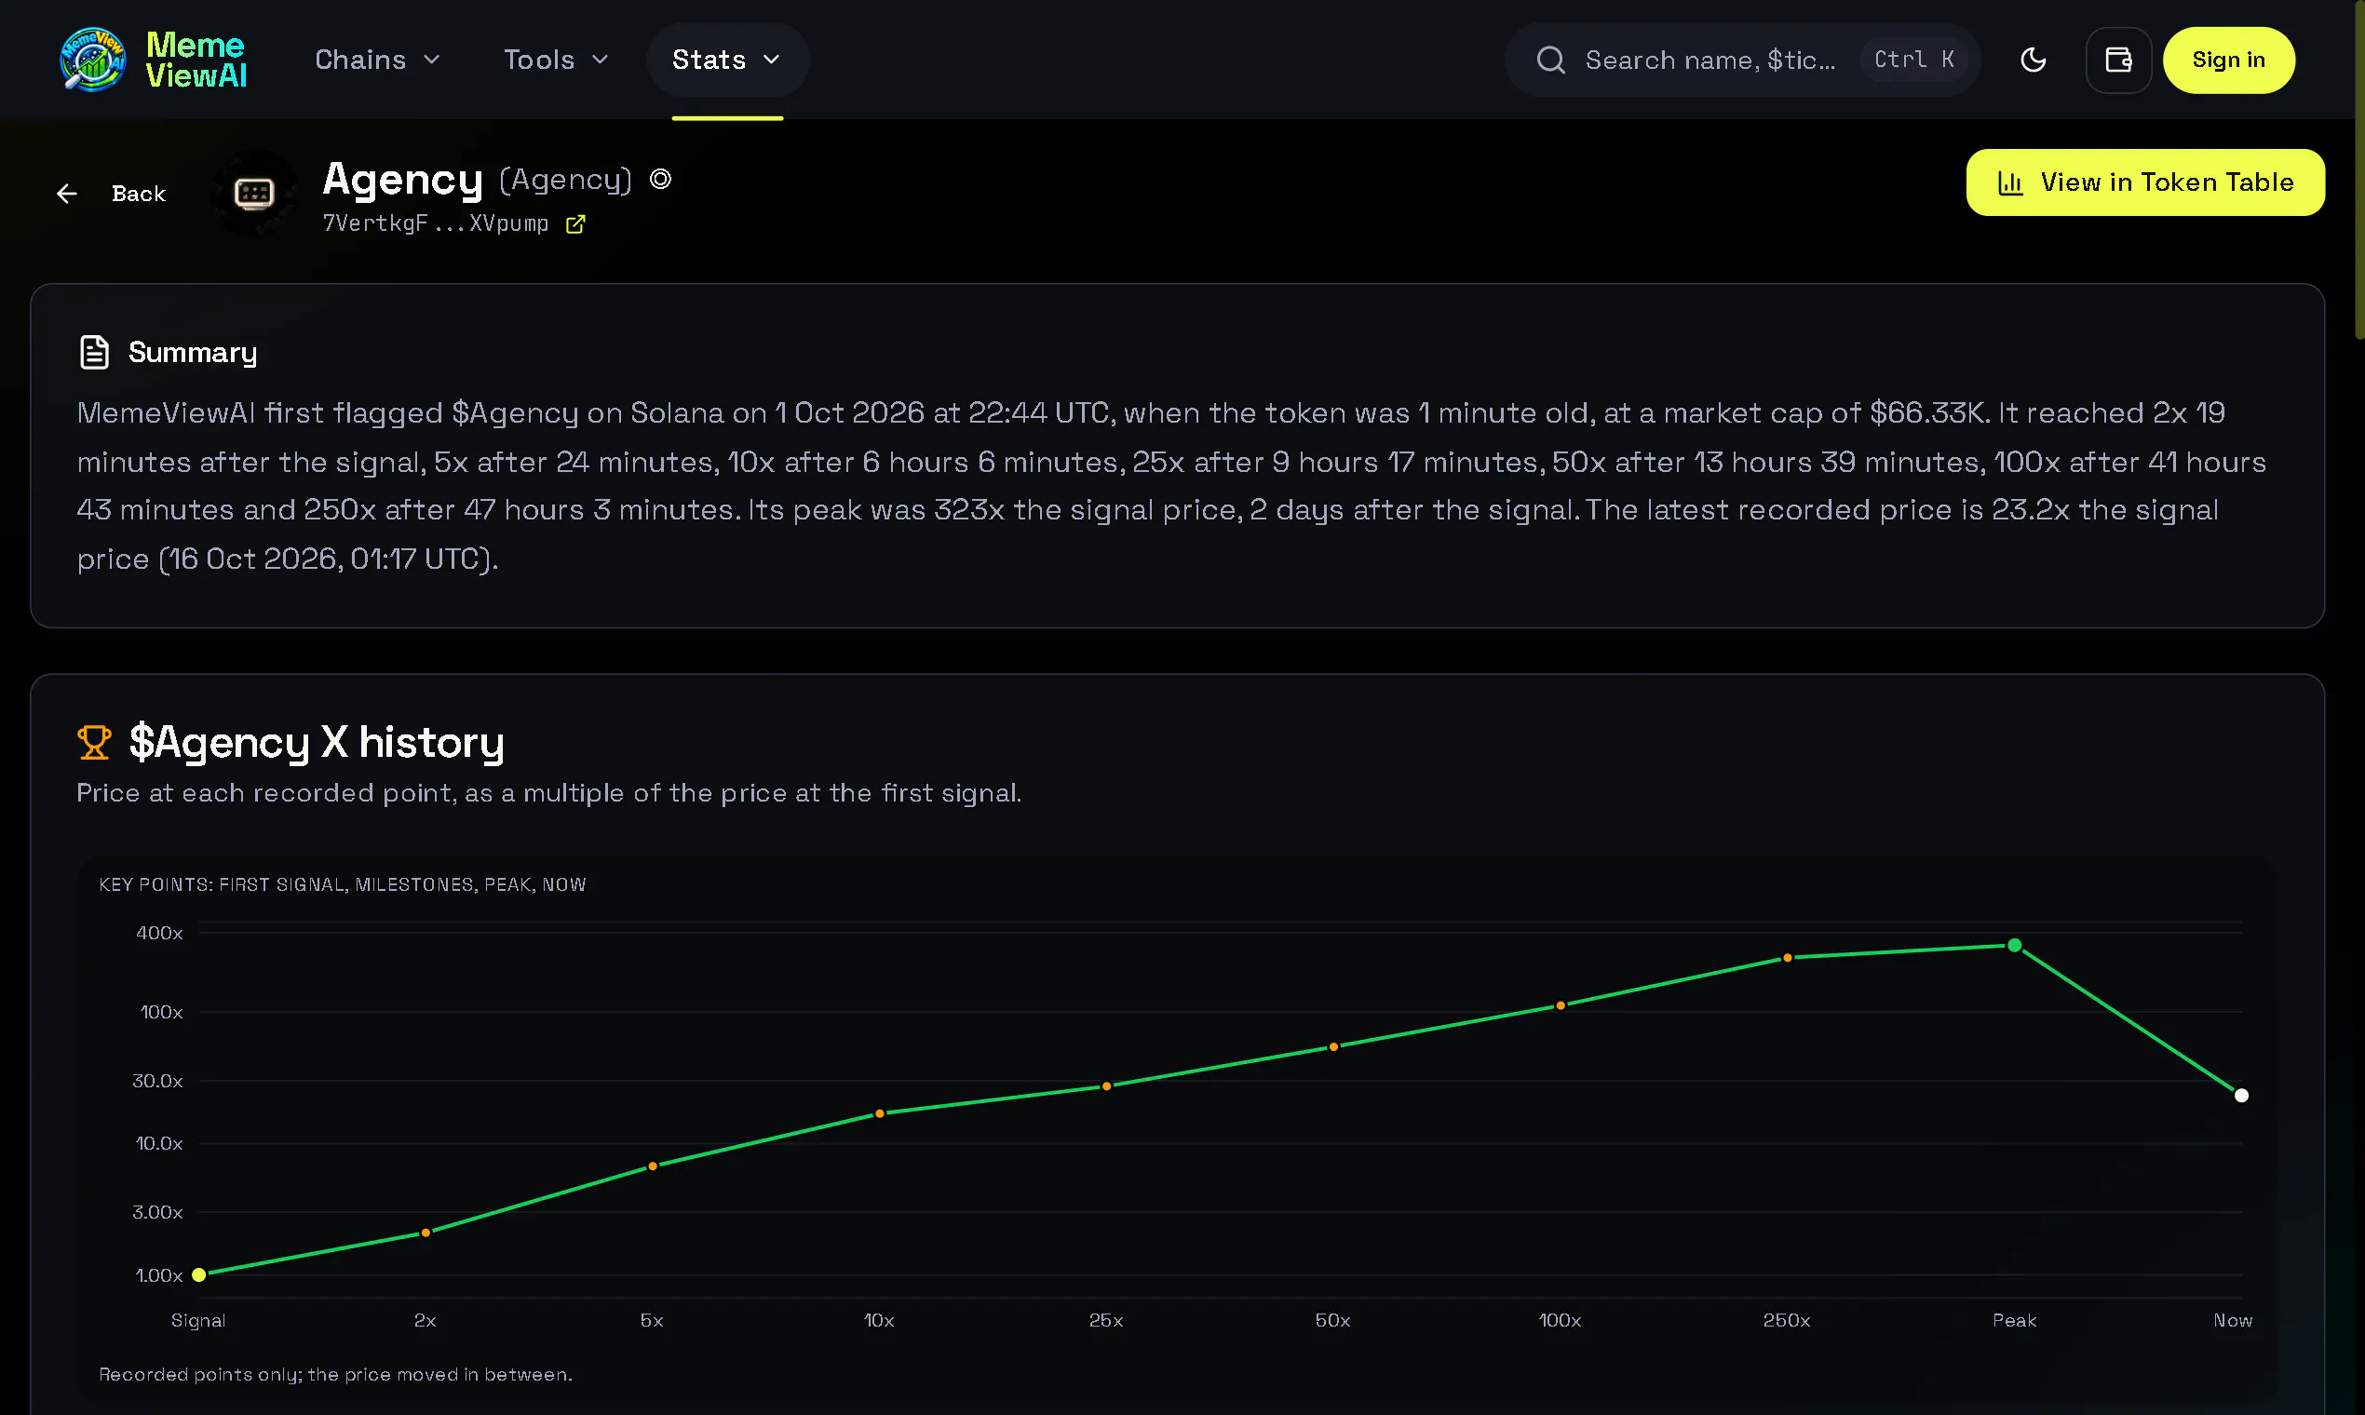The image size is (2365, 1415).
Task: Select the 100x milestone point on chart
Action: click(1561, 1005)
